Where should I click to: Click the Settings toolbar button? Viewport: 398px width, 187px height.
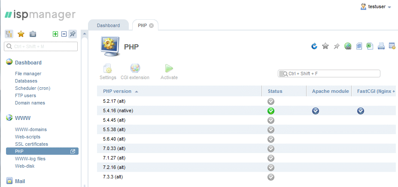pos(108,72)
